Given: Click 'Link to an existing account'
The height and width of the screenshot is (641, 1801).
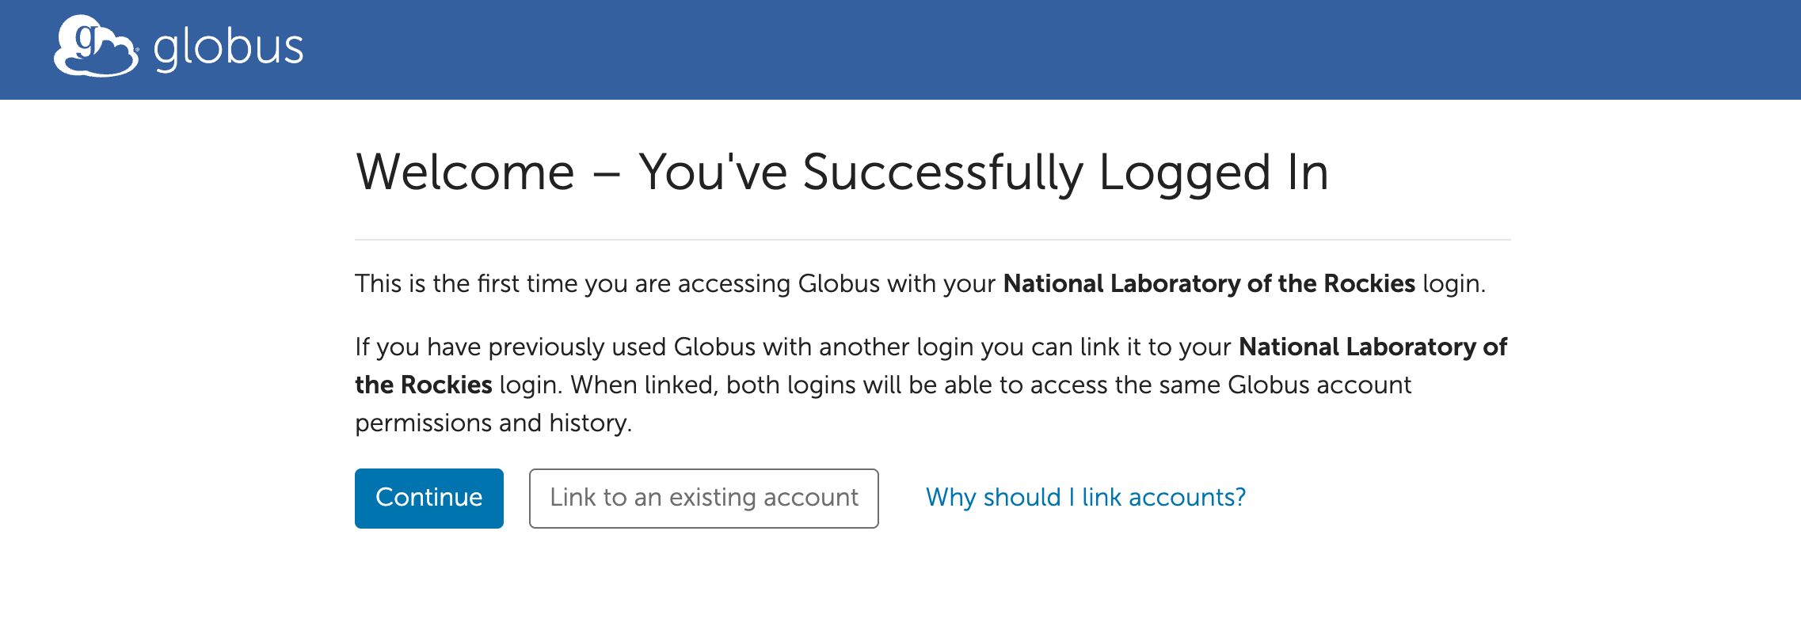Looking at the screenshot, I should click(x=703, y=498).
